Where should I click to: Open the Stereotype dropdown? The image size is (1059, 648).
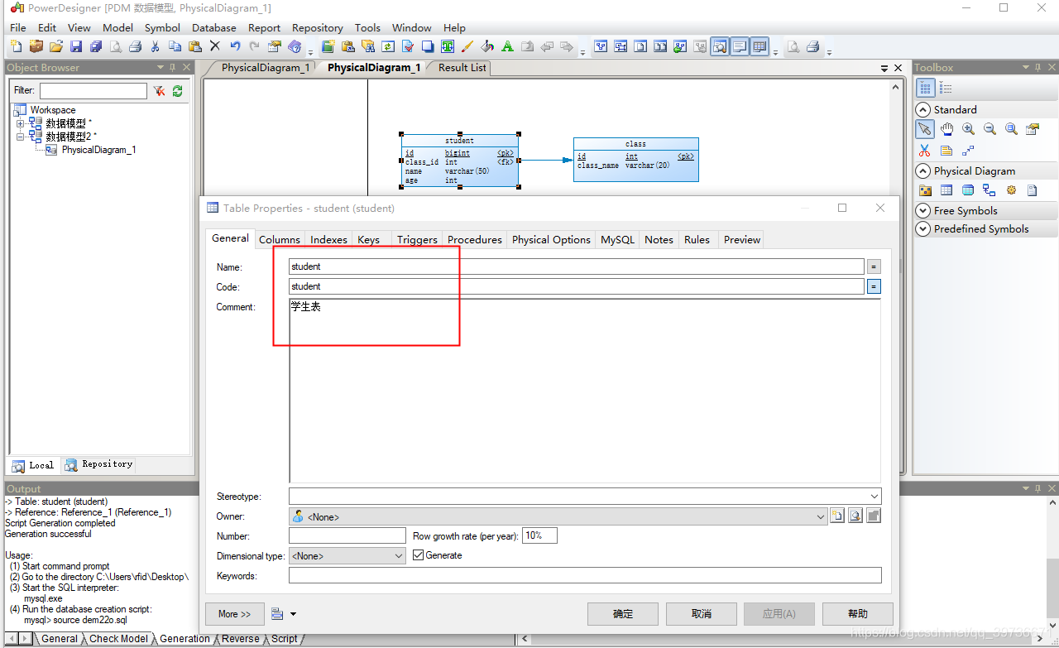(x=875, y=497)
